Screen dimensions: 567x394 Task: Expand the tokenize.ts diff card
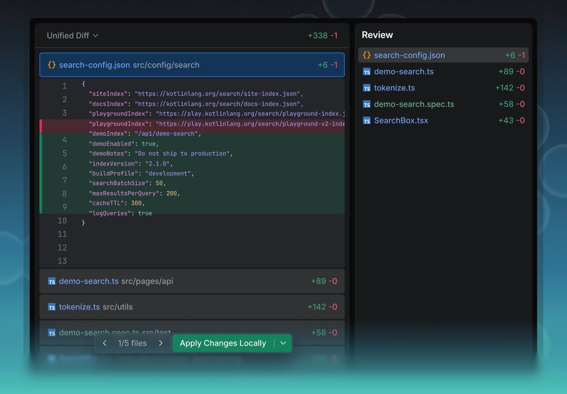(192, 307)
